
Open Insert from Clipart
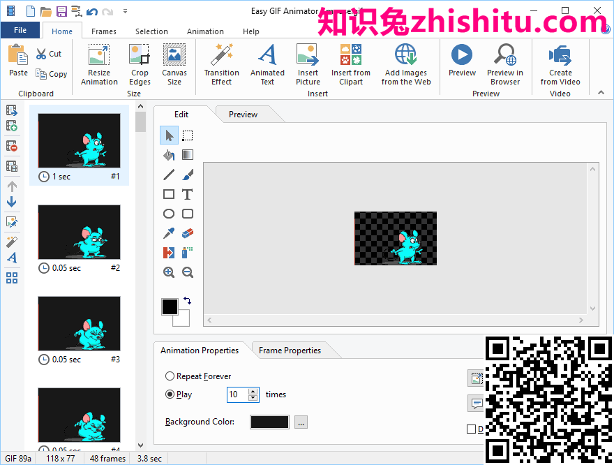point(351,65)
